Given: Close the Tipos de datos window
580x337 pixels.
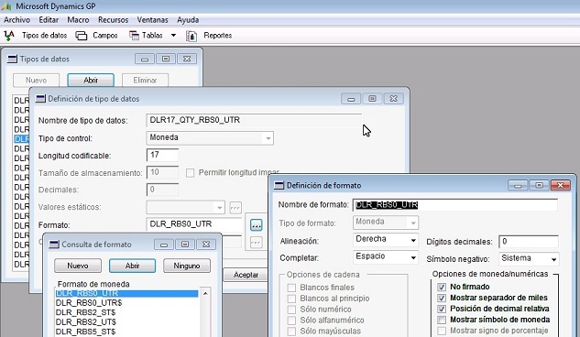Looking at the screenshot, I should (187, 59).
